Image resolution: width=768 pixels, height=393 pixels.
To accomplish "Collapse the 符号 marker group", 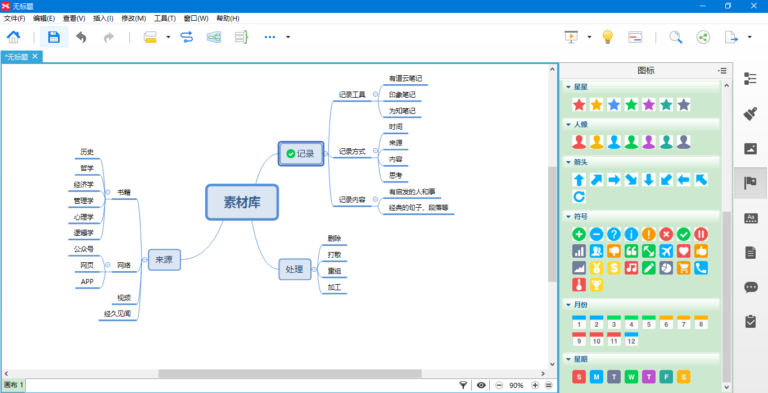I will click(x=568, y=216).
